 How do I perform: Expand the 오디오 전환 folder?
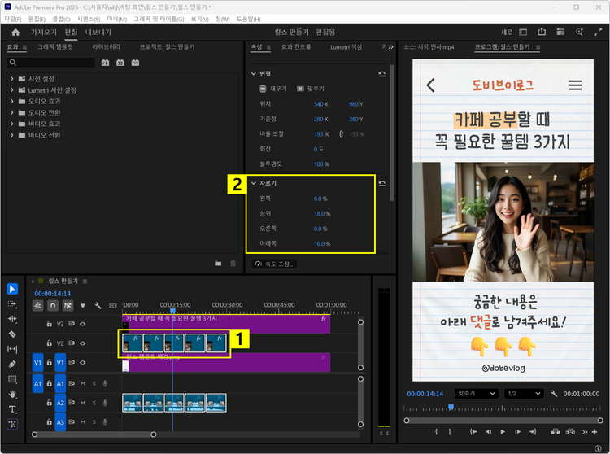(x=11, y=112)
